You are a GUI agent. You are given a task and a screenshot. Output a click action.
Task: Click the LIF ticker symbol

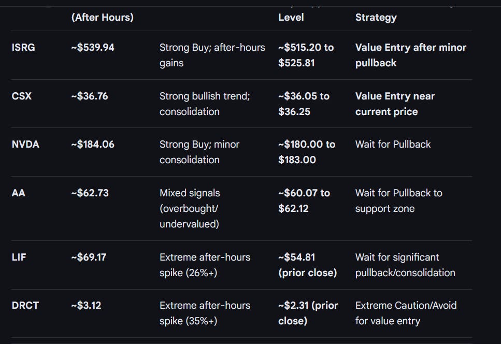pyautogui.click(x=19, y=257)
